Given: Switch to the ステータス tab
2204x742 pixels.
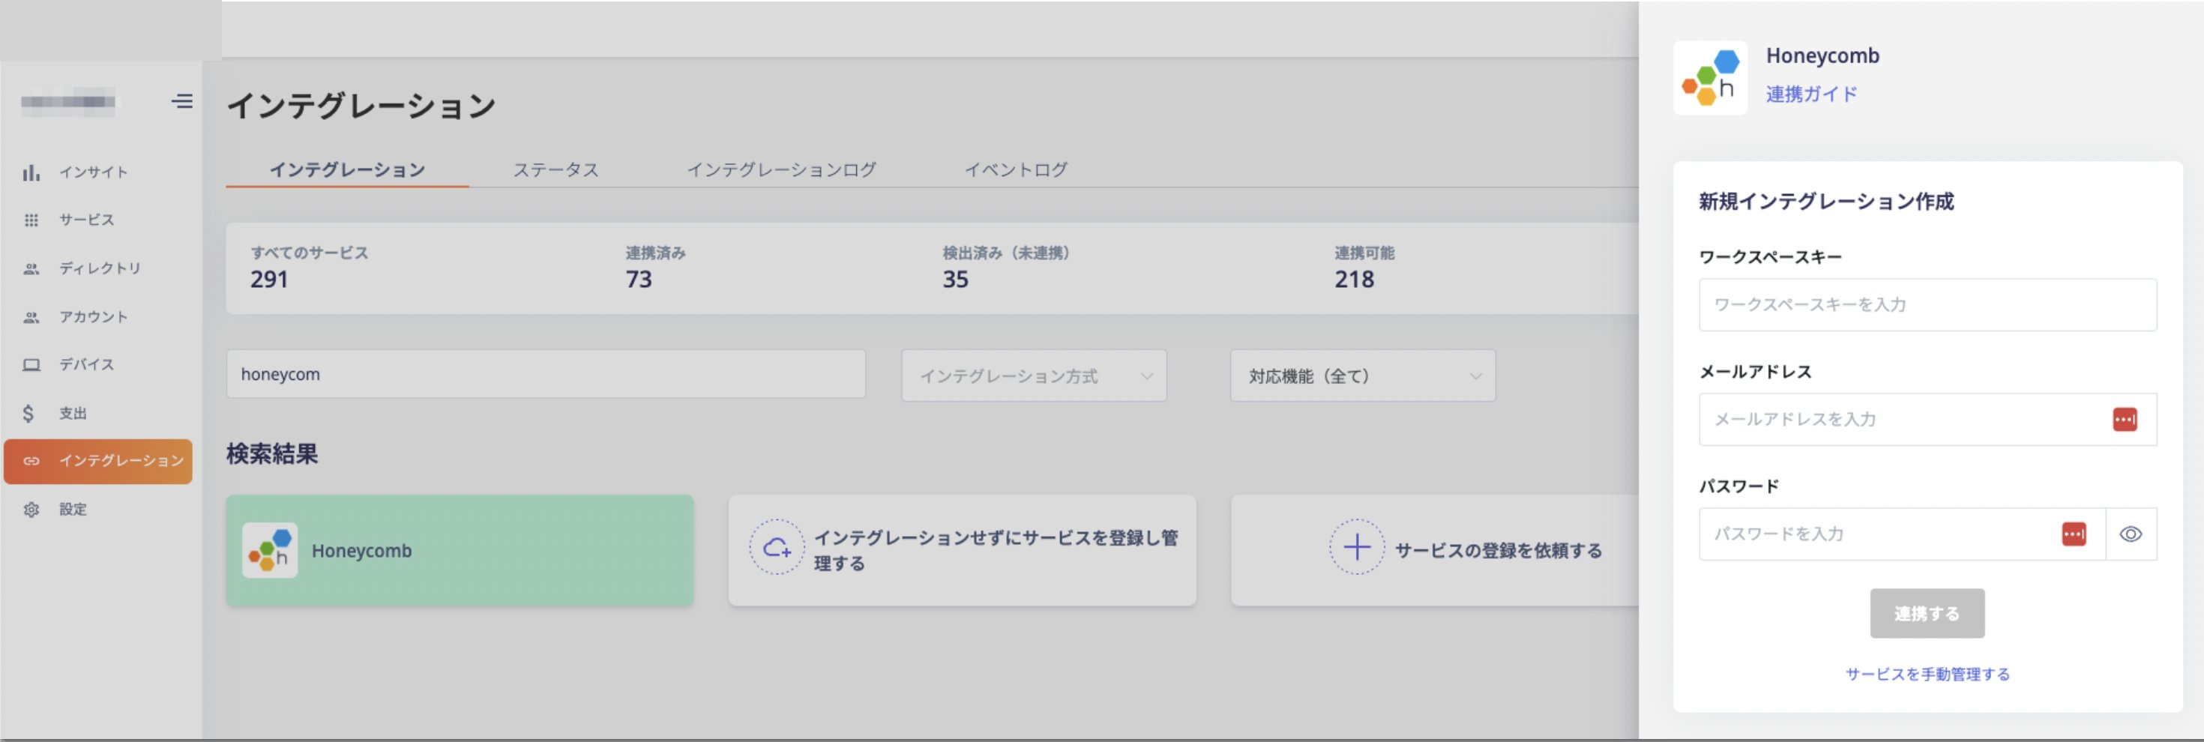Looking at the screenshot, I should click(556, 169).
